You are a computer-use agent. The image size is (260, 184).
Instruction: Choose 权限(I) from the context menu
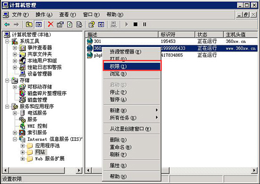[132, 66]
